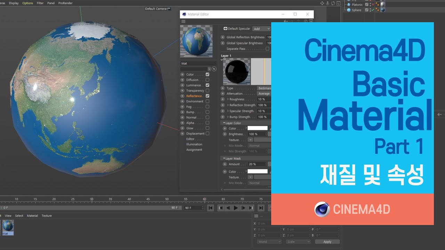This screenshot has width=445, height=250.
Task: Jump to next keyframe button
Action: coord(251,208)
